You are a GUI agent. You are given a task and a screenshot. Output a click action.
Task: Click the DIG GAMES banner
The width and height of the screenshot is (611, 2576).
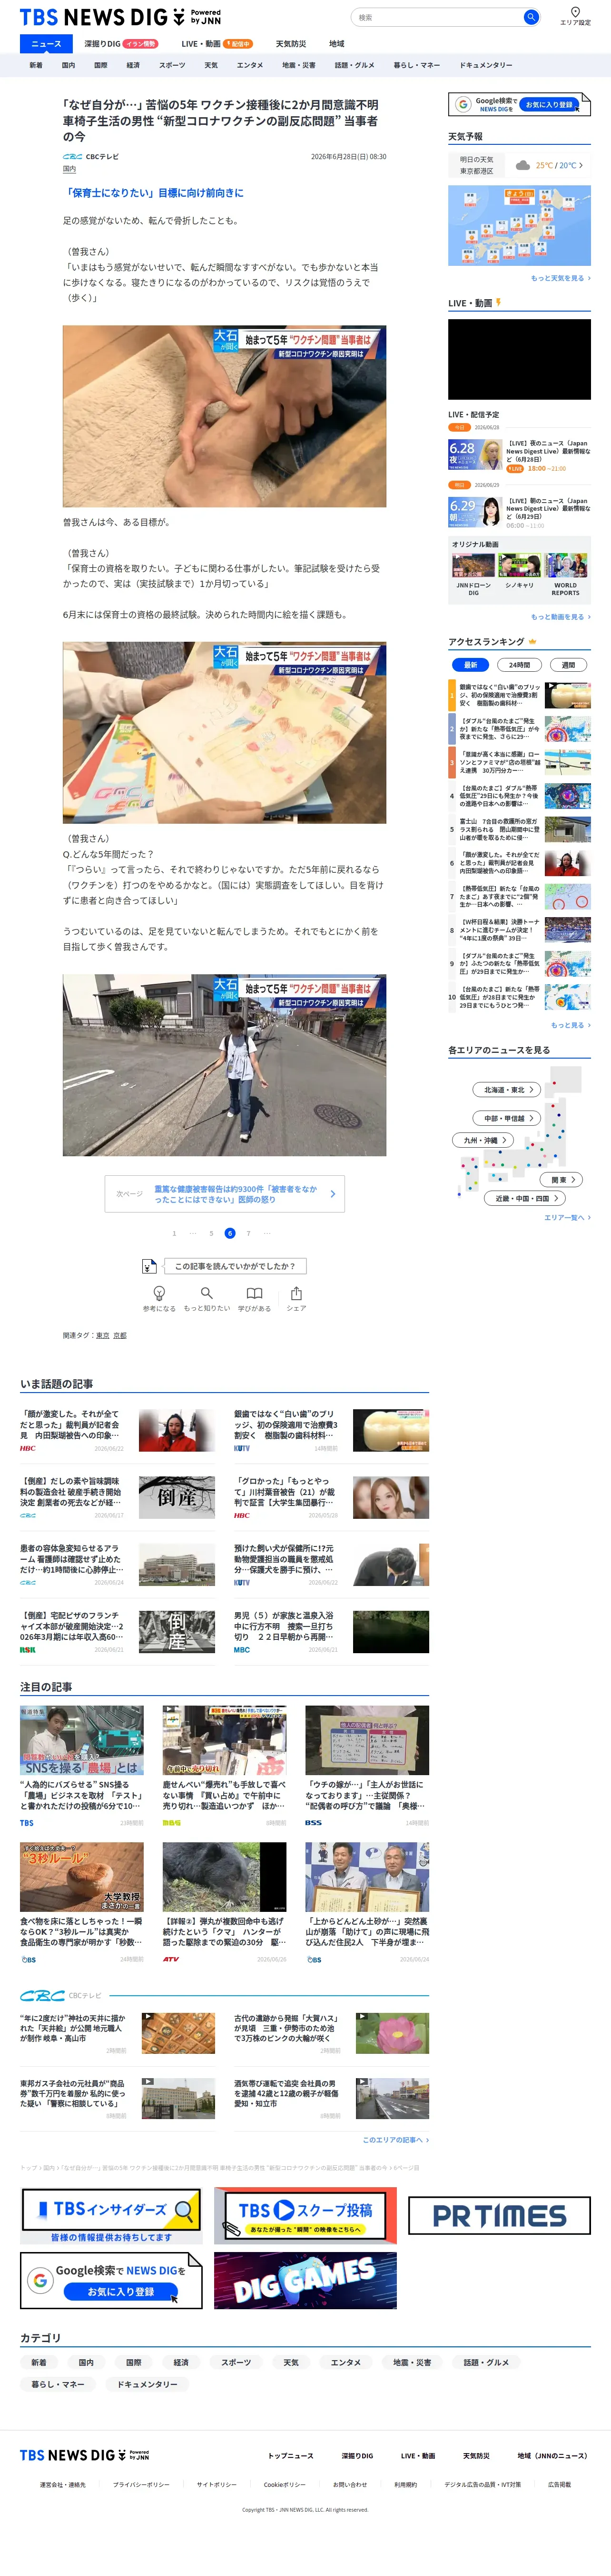point(305,2280)
